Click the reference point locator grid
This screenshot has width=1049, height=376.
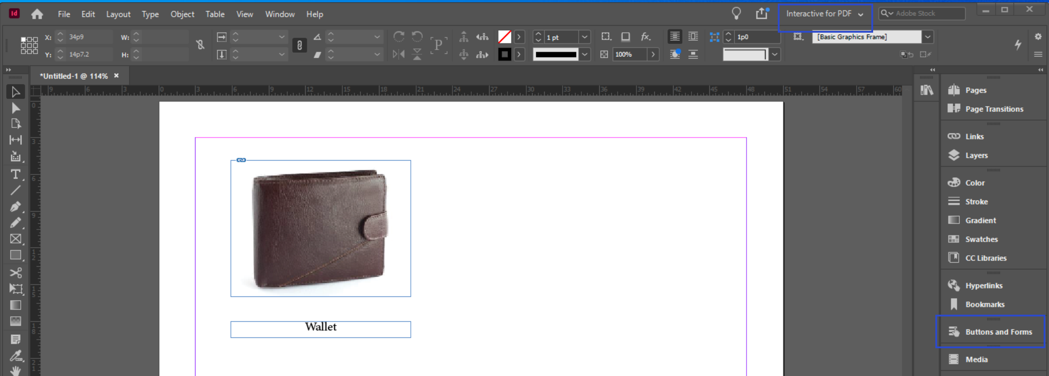[29, 45]
